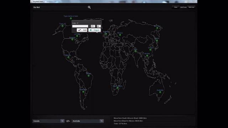Click the airplane route icon between fields
Screen dimensions: 228x128
[x=68, y=121]
